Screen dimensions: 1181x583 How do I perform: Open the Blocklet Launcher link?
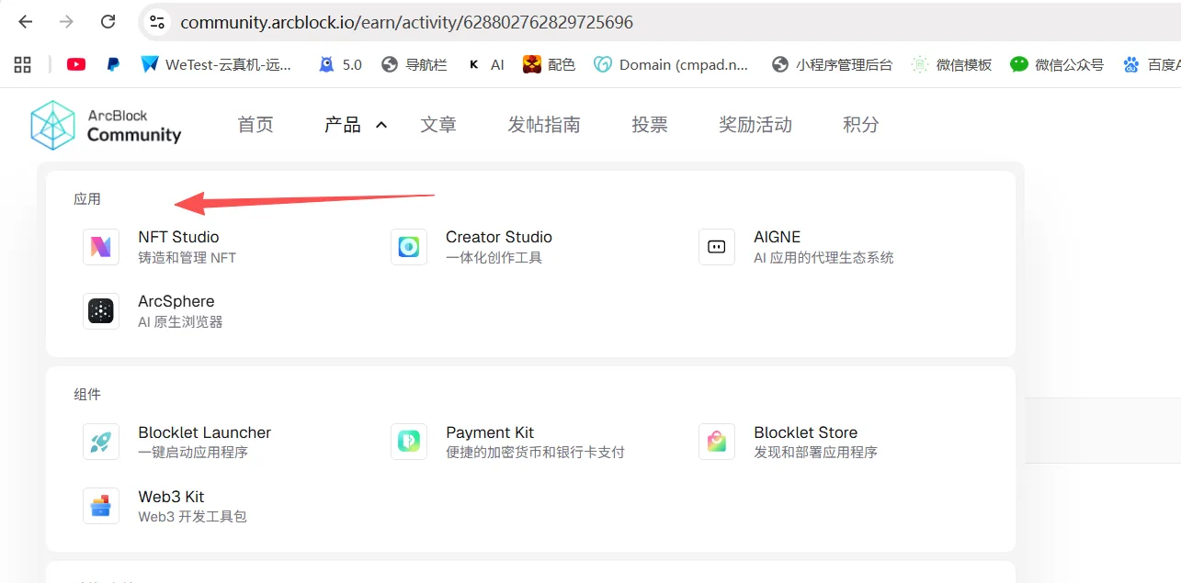[x=205, y=432]
